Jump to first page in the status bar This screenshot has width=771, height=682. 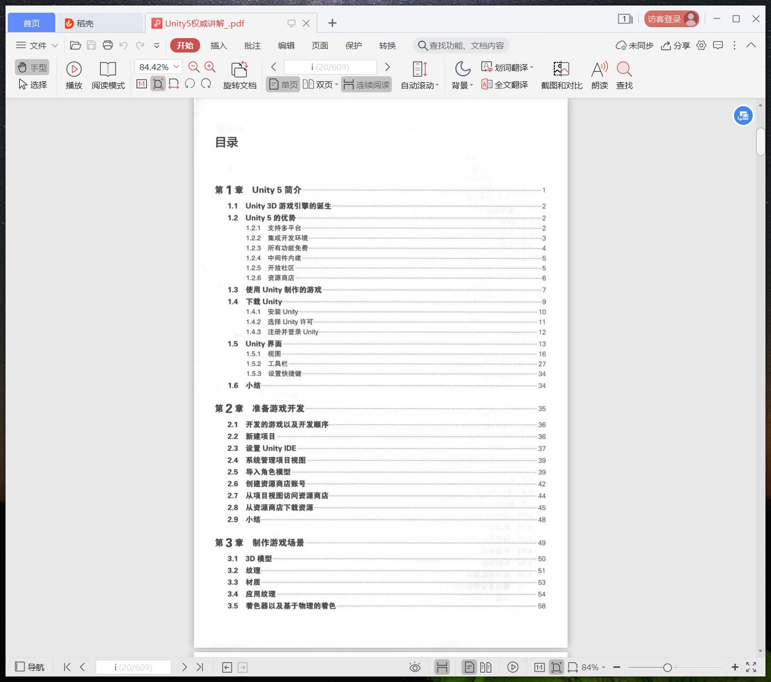(x=67, y=667)
